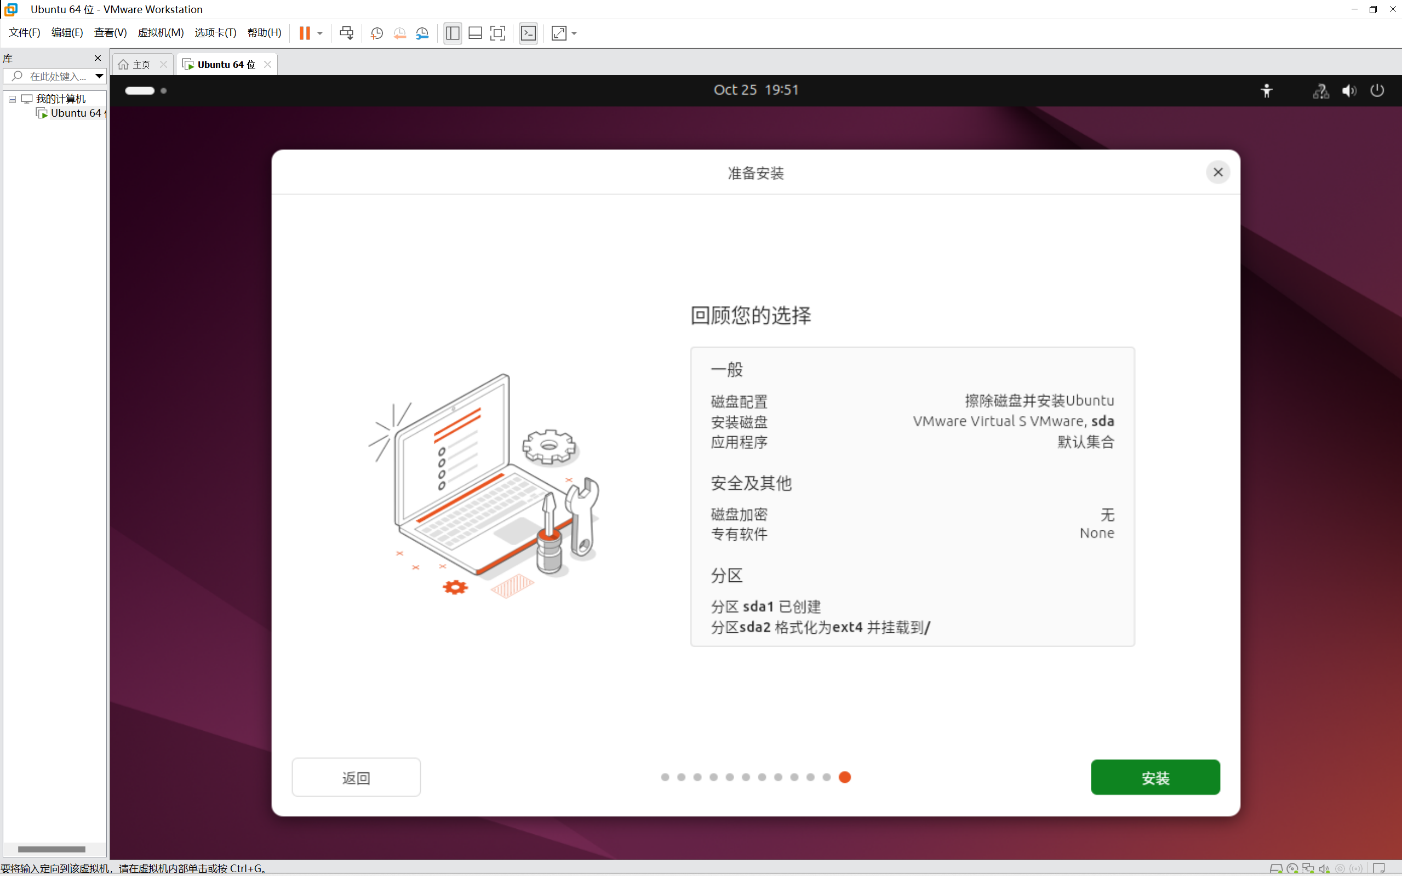Collapse the 我的计算机 tree node
Viewport: 1402px width, 876px height.
(12, 99)
